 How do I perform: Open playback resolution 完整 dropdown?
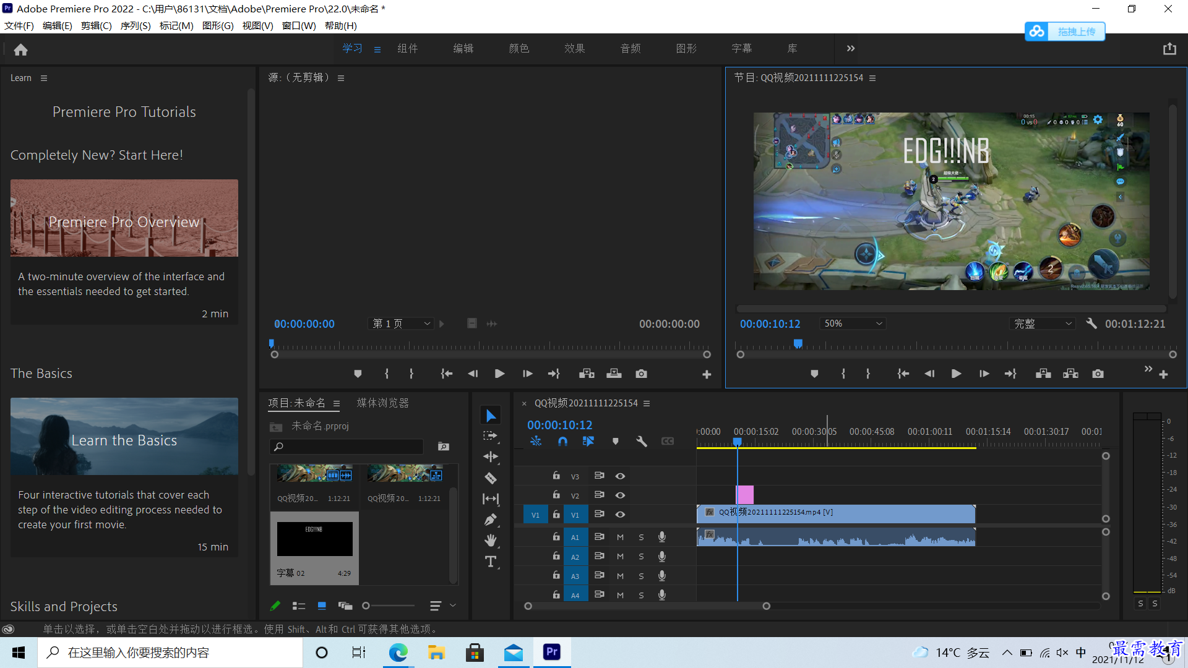pos(1043,323)
